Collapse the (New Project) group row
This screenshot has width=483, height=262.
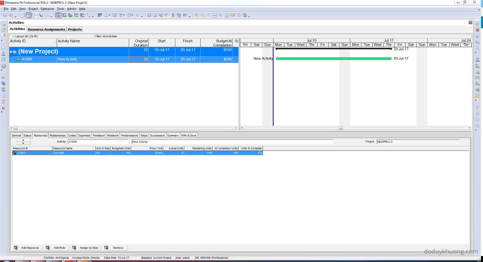point(11,51)
